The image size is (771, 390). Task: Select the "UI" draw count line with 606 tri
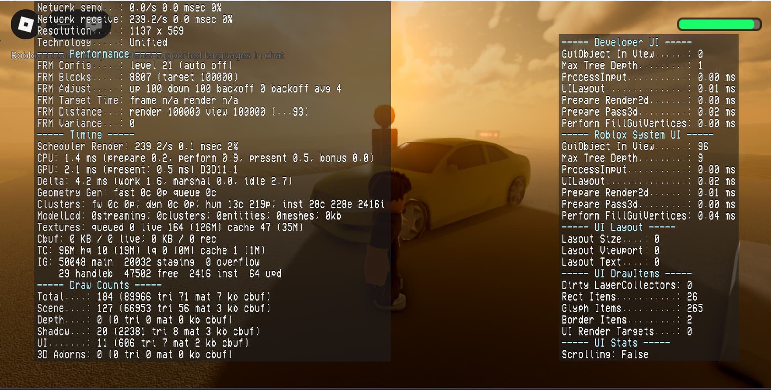(x=143, y=343)
